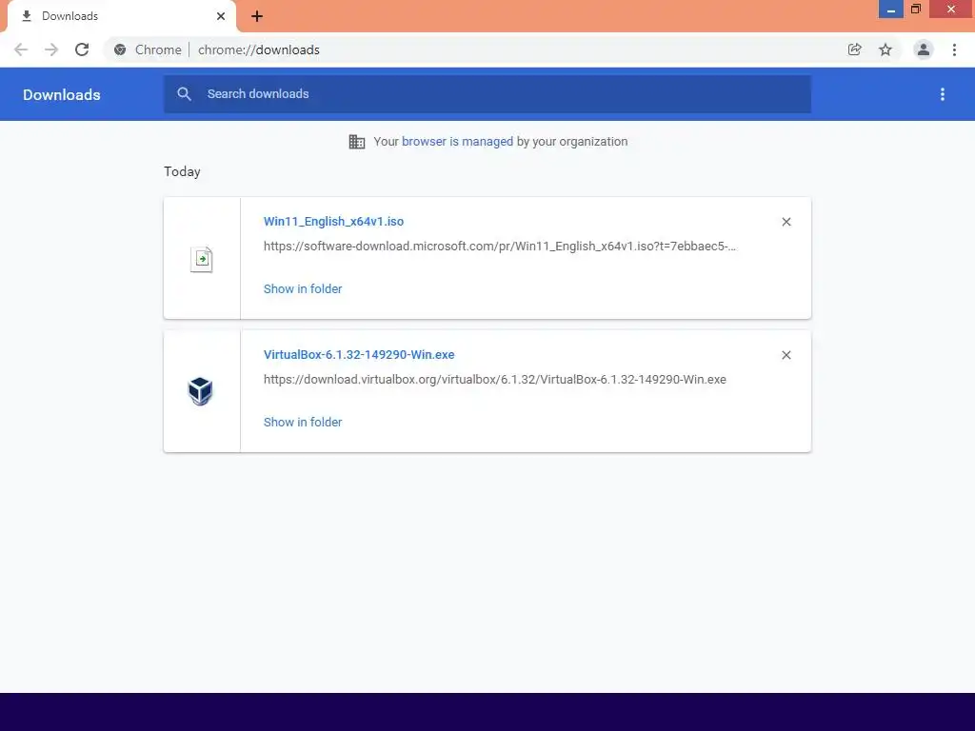
Task: Show Win11 ISO in folder
Action: pyautogui.click(x=303, y=289)
